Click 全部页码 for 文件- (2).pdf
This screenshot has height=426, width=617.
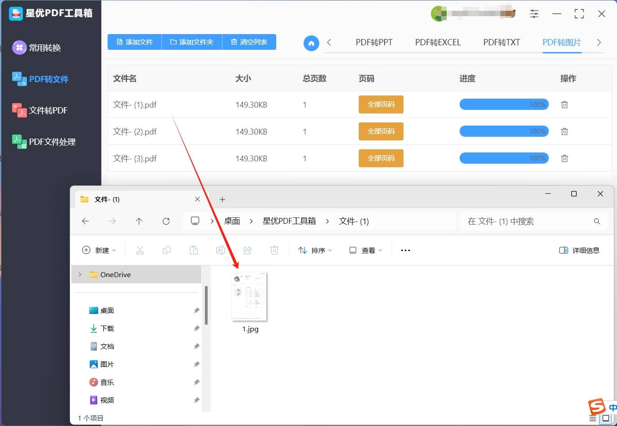click(381, 131)
